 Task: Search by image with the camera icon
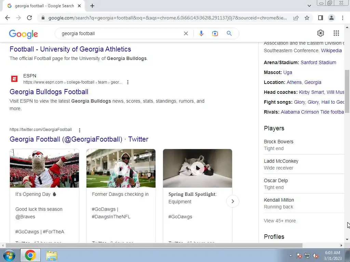pos(215,33)
